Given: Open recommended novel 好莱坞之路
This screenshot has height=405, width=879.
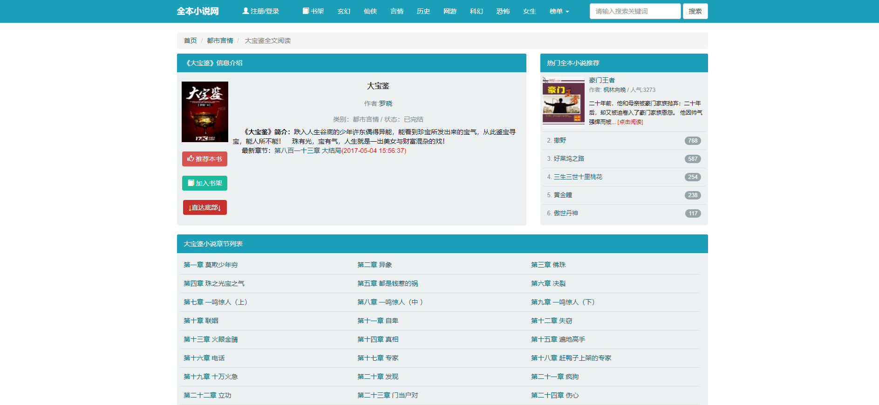Looking at the screenshot, I should [x=569, y=158].
